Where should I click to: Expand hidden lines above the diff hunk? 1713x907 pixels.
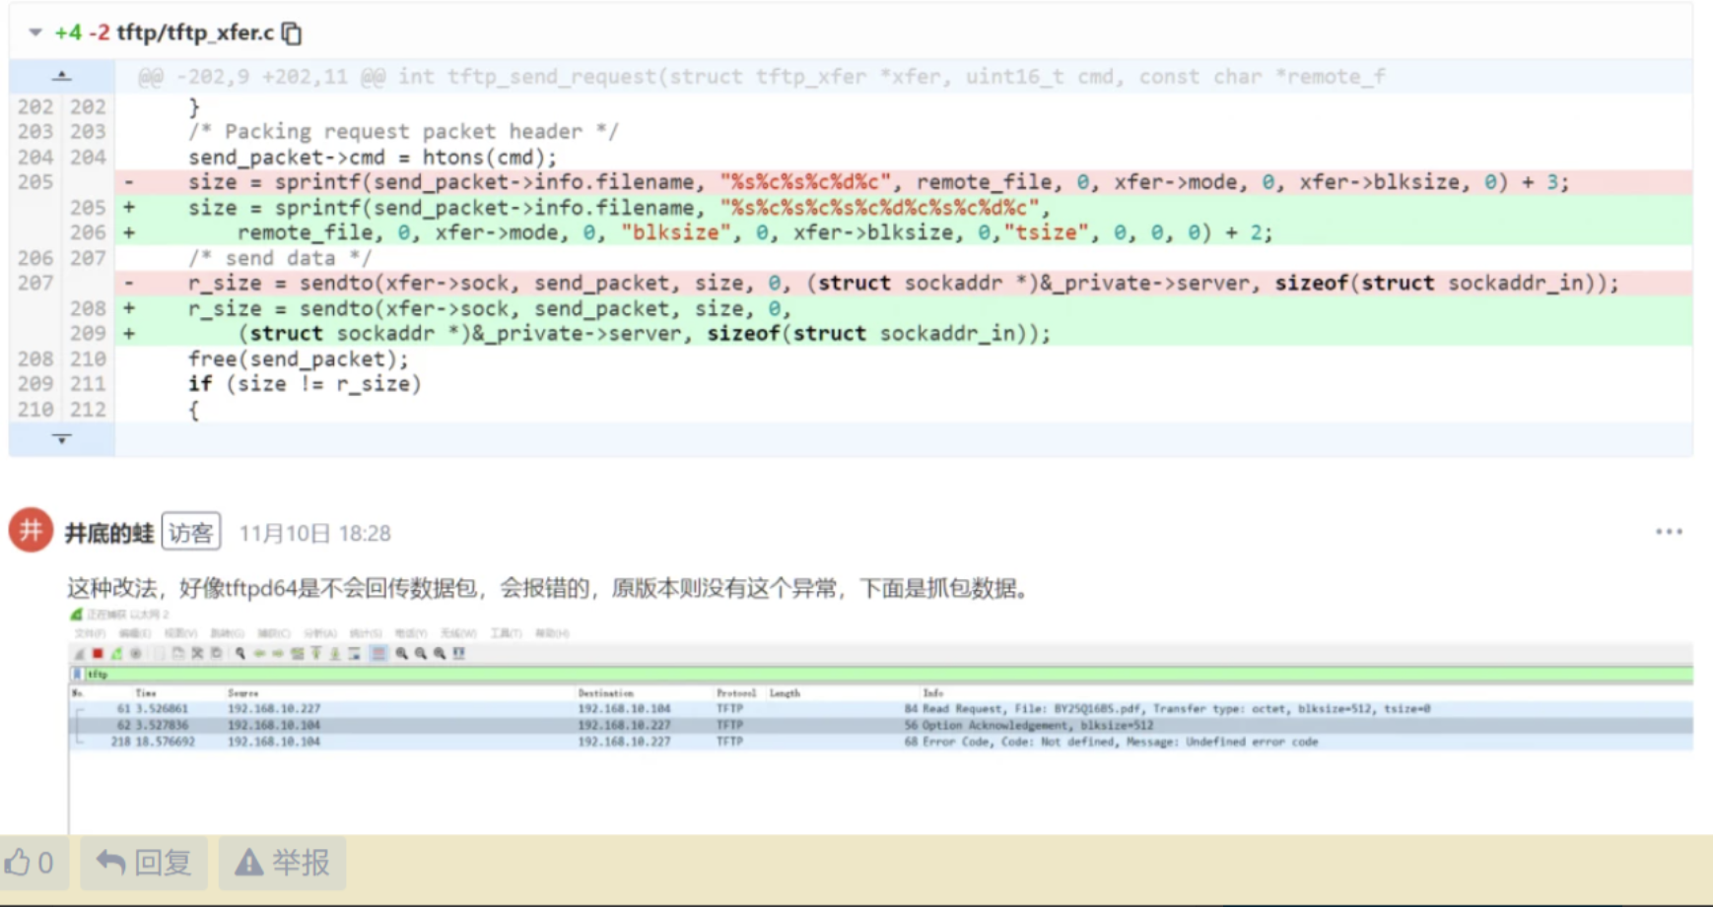click(x=61, y=76)
